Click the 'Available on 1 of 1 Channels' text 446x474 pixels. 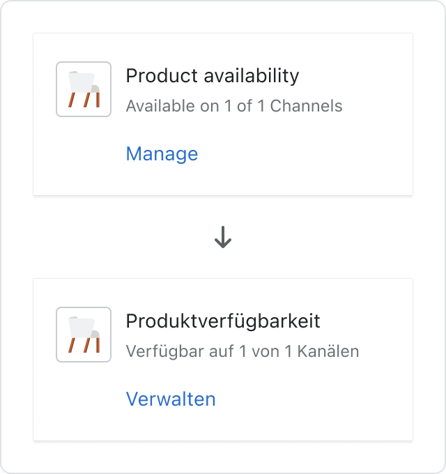click(x=234, y=106)
